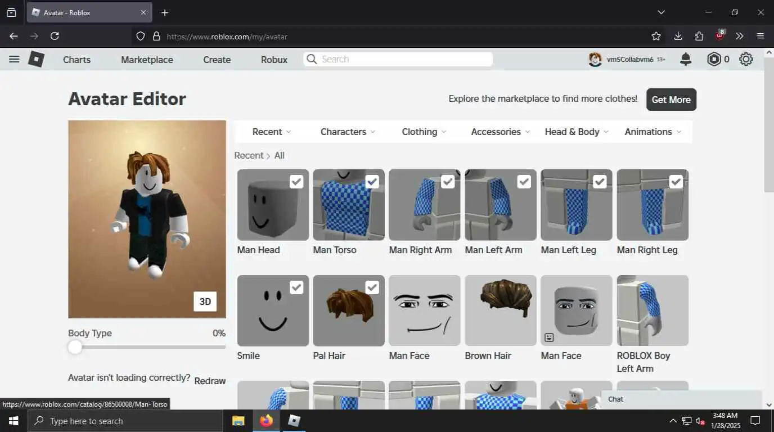
Task: Click the Roblox search field
Action: [398, 59]
